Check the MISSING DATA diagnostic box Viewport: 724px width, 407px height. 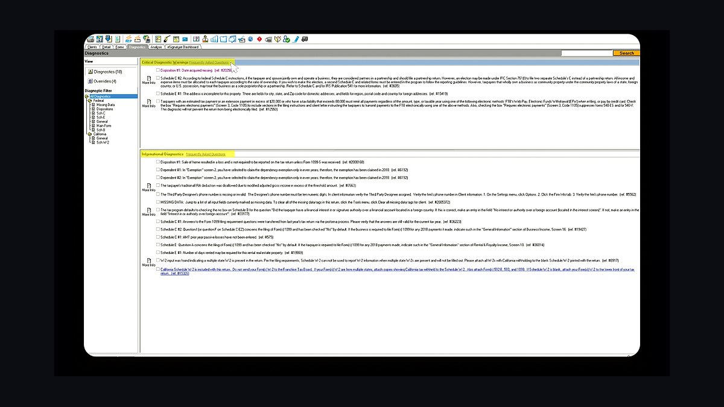coord(158,202)
